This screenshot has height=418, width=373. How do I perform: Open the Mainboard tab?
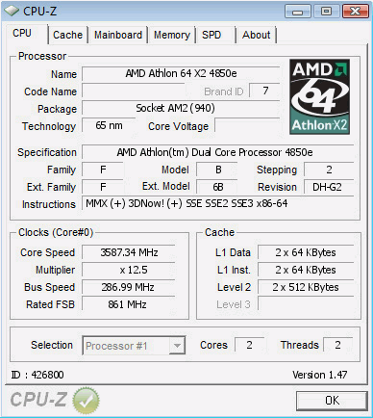tap(118, 35)
